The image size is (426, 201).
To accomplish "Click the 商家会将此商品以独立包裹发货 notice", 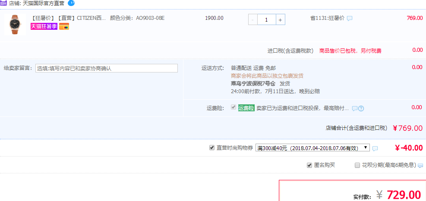I will coord(267,76).
